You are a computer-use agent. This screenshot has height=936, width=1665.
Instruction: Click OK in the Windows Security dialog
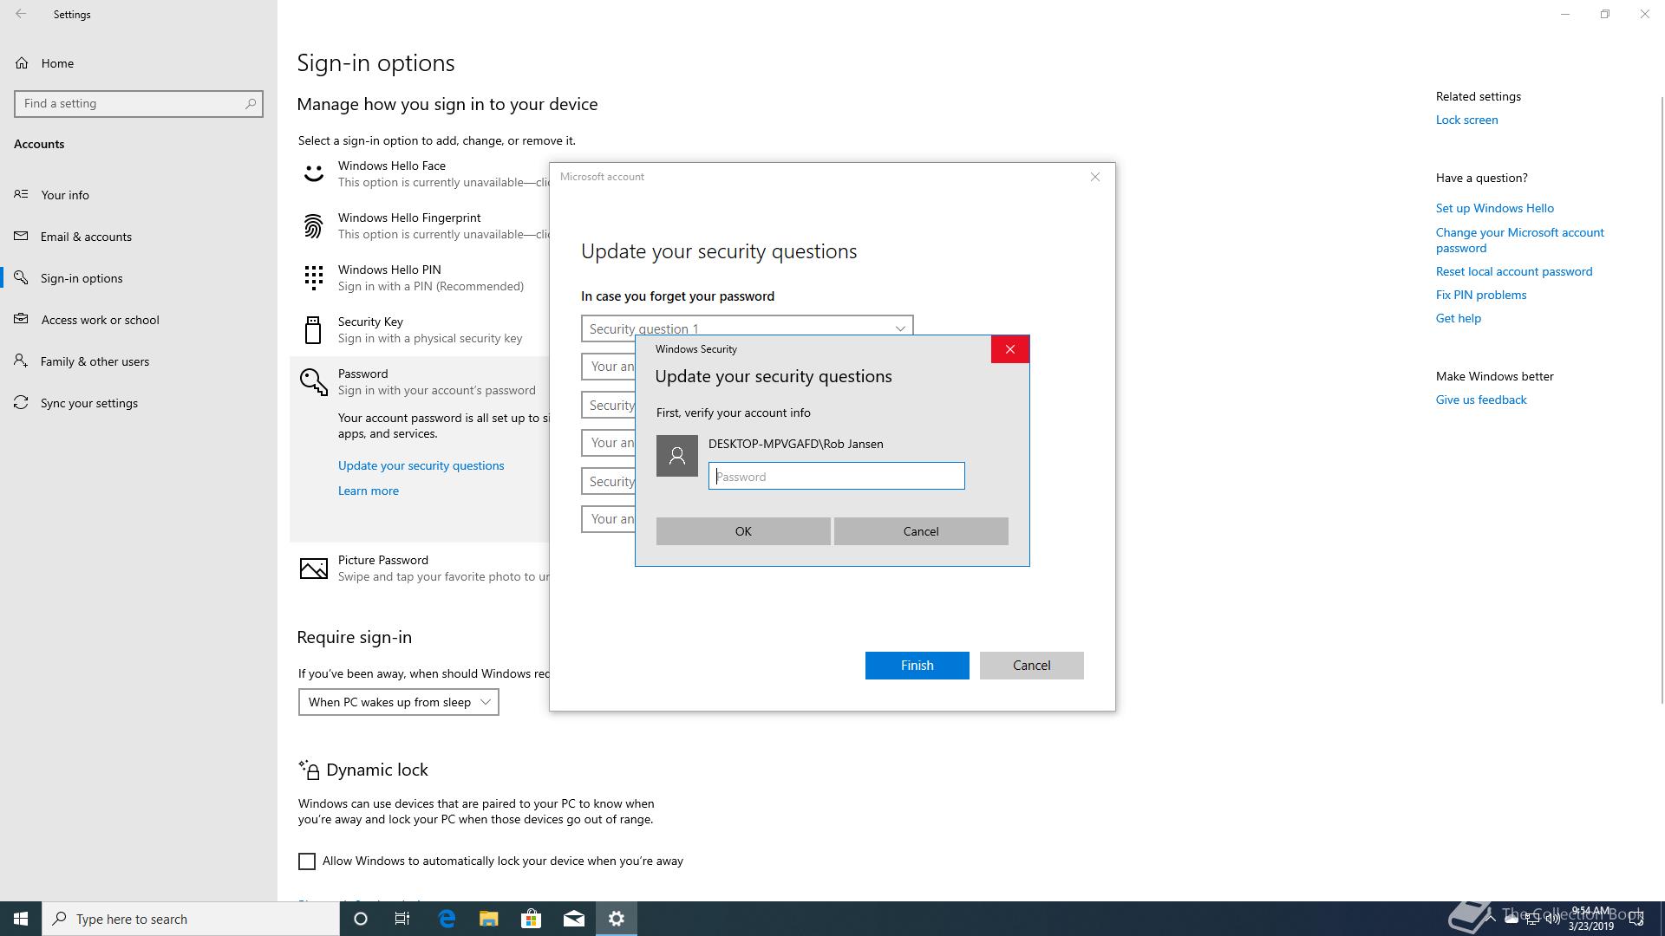tap(743, 531)
